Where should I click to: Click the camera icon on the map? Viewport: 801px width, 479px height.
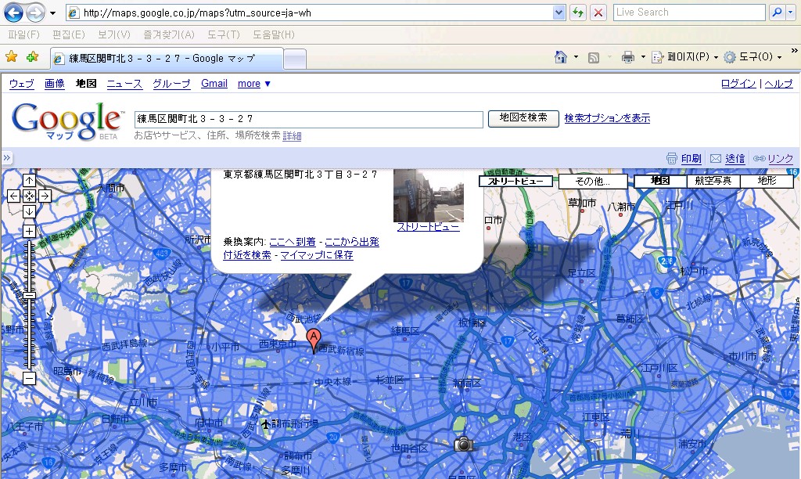464,444
